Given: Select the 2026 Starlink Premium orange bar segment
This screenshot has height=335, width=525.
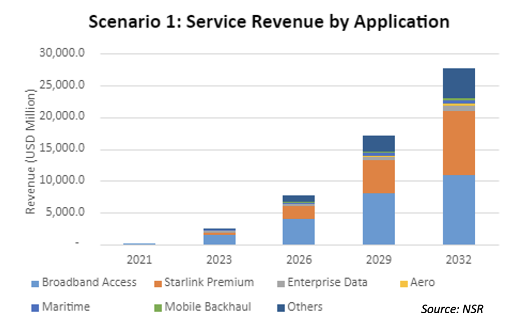Looking at the screenshot, I should (299, 212).
